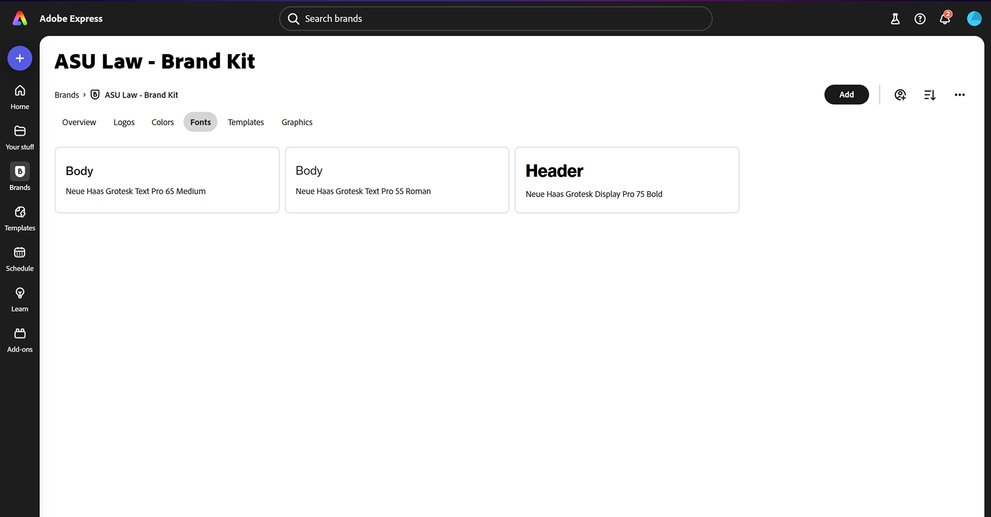Image resolution: width=991 pixels, height=517 pixels.
Task: Switch to the Graphics tab
Action: (297, 122)
